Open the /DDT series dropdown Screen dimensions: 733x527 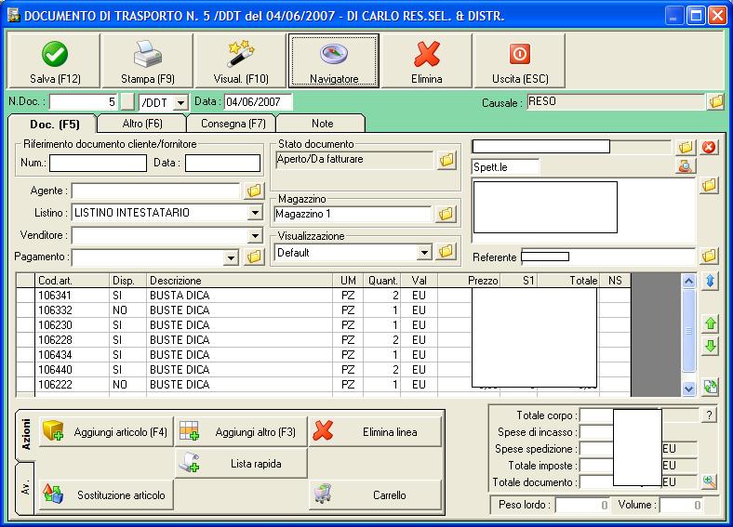(x=180, y=102)
